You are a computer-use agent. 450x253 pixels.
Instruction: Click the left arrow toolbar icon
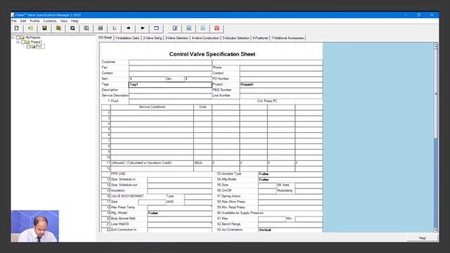(142, 28)
